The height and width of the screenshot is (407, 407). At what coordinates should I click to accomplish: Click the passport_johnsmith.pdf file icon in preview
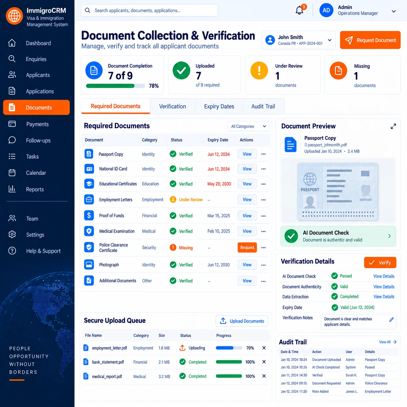coord(290,144)
